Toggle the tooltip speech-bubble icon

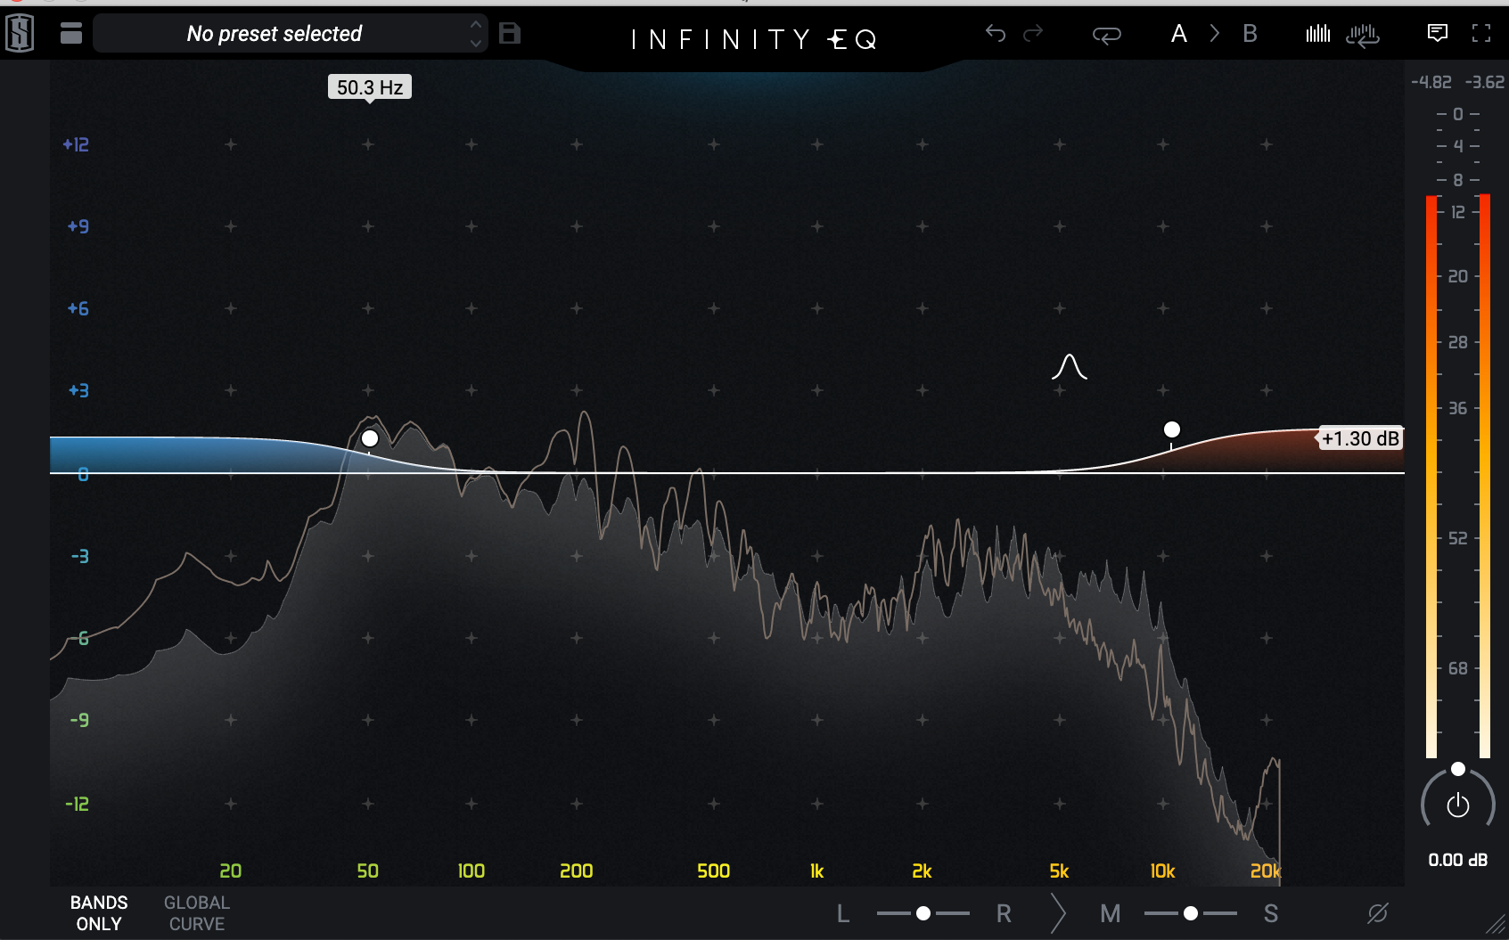1438,34
